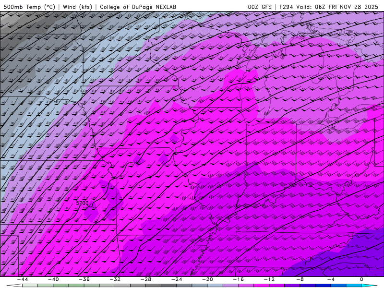Click the 'F294' forecast hour label
This screenshot has height=288, width=384.
point(286,7)
